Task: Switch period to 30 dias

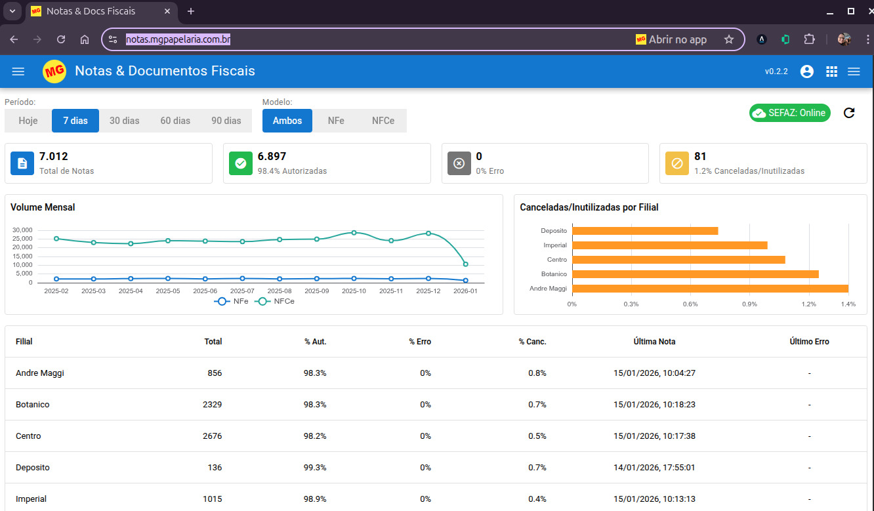Action: tap(124, 121)
